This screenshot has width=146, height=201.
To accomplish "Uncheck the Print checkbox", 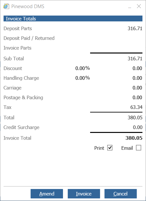I will coord(110,148).
